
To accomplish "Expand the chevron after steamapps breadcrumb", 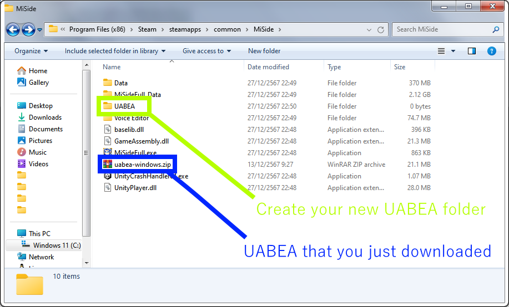I will 208,29.
